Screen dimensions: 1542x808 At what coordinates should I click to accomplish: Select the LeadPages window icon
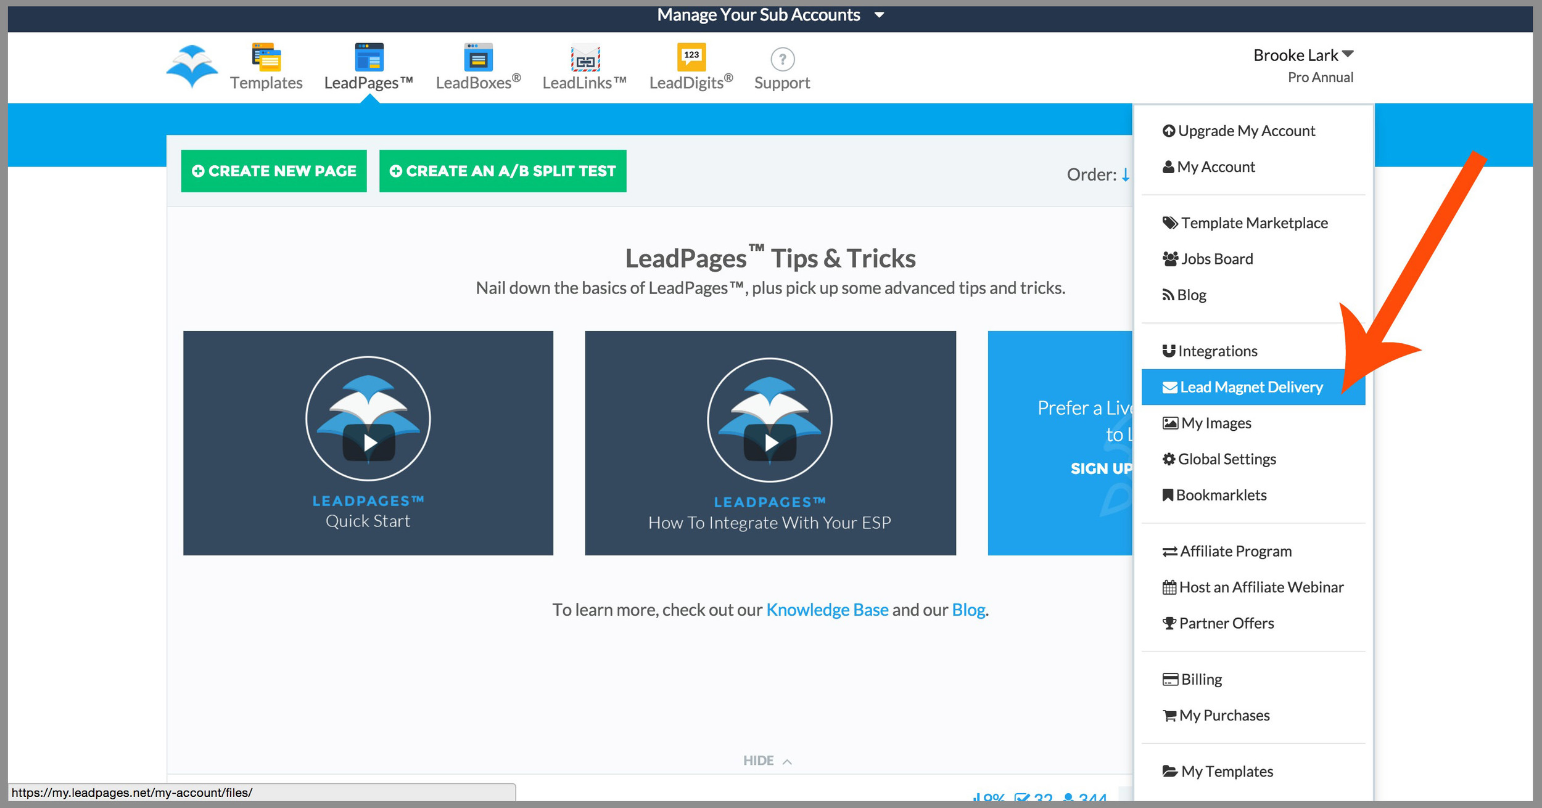click(369, 57)
